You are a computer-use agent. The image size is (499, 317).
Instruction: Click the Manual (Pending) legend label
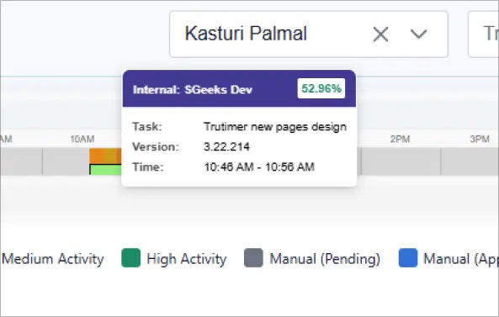[x=325, y=259]
